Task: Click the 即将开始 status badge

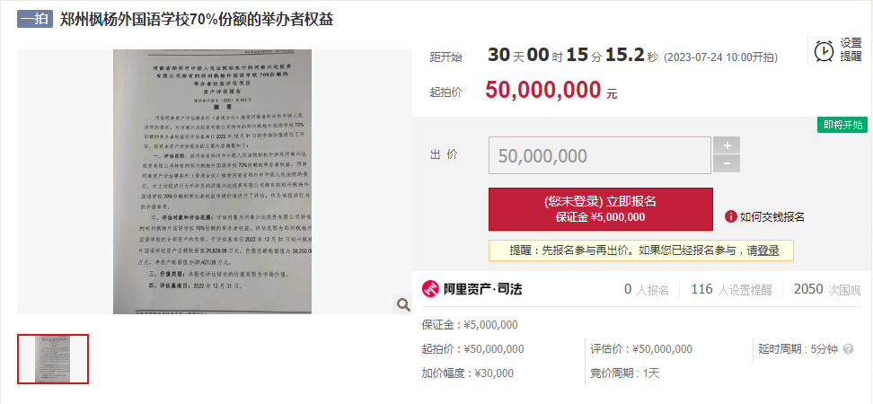Action: [842, 125]
